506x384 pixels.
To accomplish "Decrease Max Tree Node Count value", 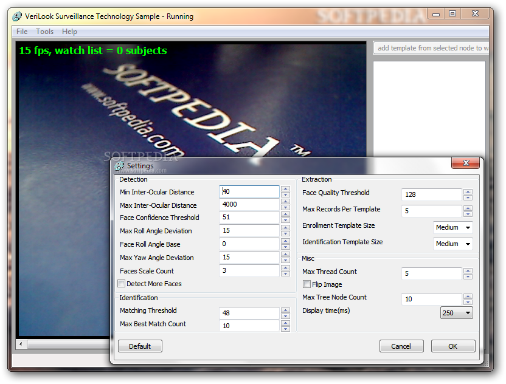I will click(468, 302).
